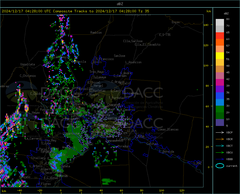Click the Potrerillos map label
240x194 pixels.
click(49, 110)
